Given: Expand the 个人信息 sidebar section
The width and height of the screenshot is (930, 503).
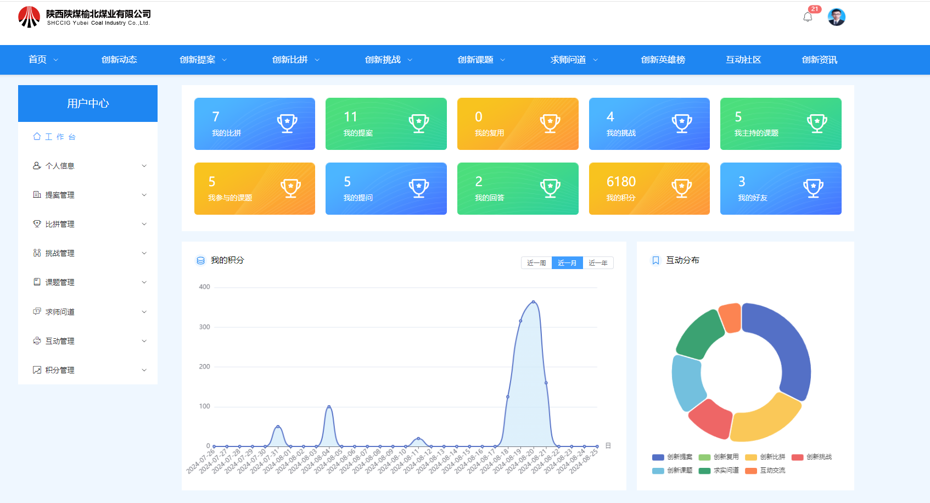Looking at the screenshot, I should (88, 166).
